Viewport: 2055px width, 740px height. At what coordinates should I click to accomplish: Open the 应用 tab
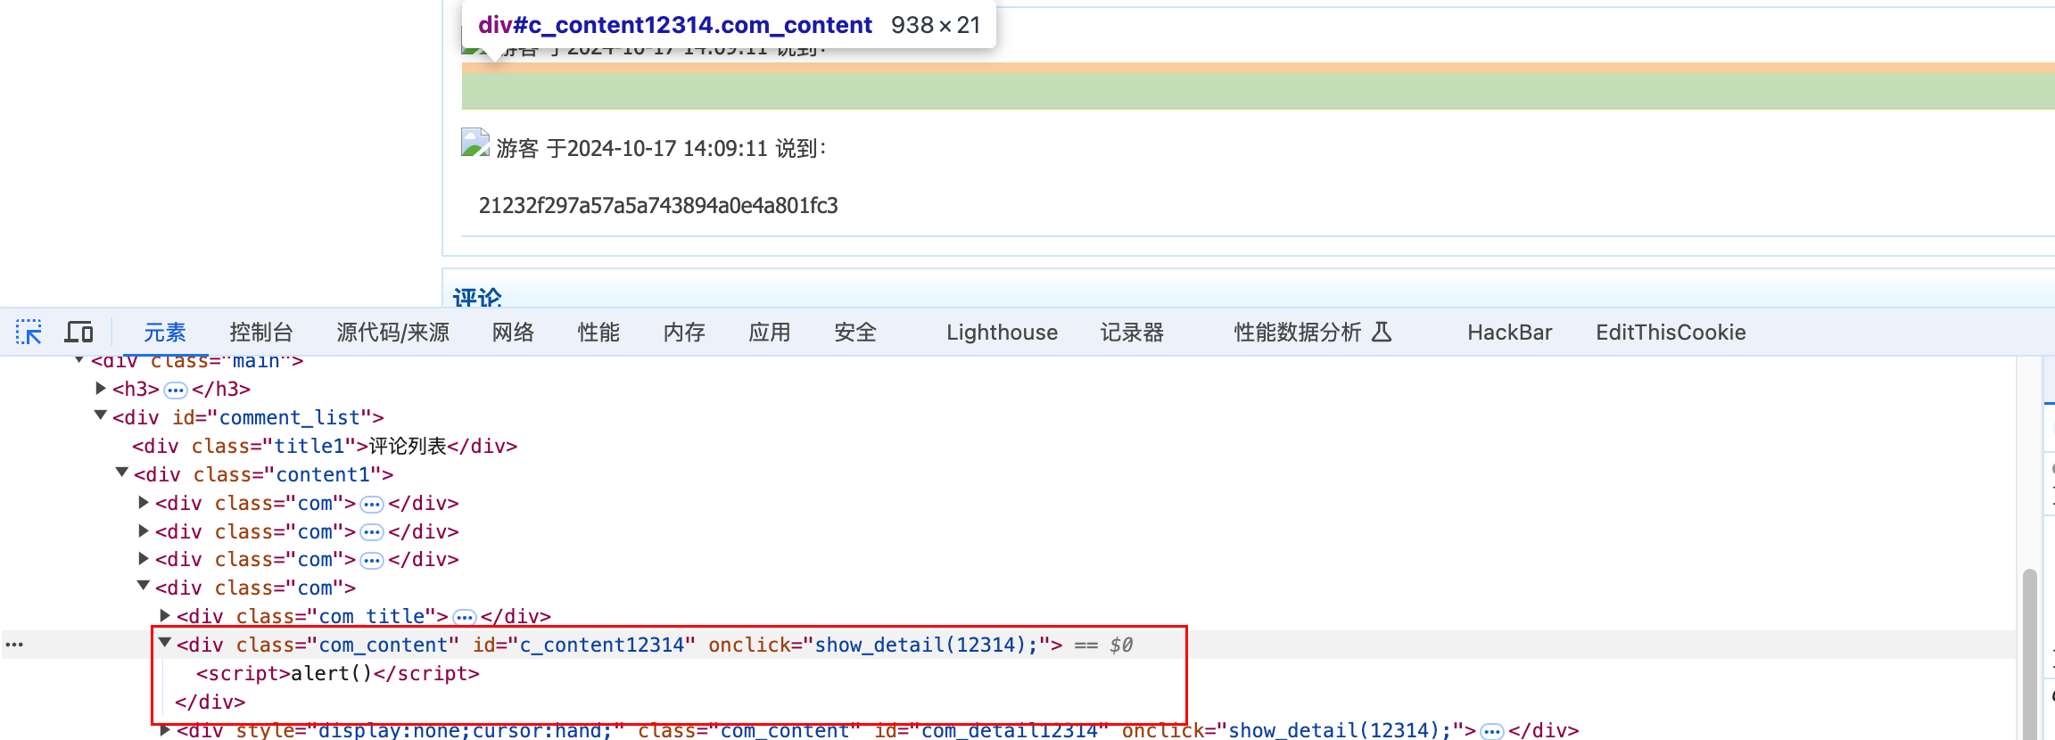click(770, 333)
